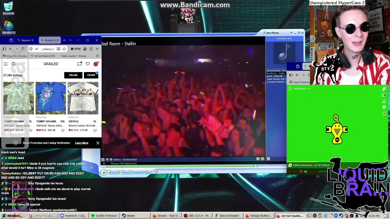Screen dimensions: 390x219
Task: Open Radio Garden – Venray bookmark
Action: (72, 56)
